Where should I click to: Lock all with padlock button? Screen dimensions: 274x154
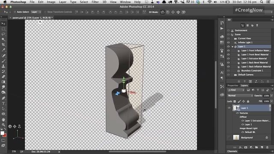[x=248, y=101]
